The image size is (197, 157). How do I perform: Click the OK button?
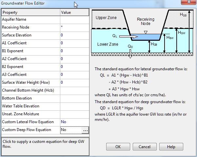click(118, 147)
